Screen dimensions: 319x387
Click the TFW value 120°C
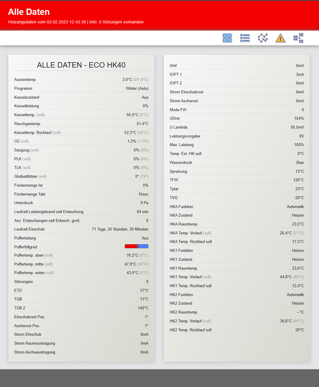click(x=299, y=180)
